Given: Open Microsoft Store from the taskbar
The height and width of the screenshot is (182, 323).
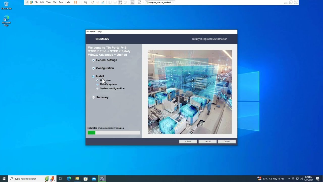Looking at the screenshot, I should tap(86, 179).
